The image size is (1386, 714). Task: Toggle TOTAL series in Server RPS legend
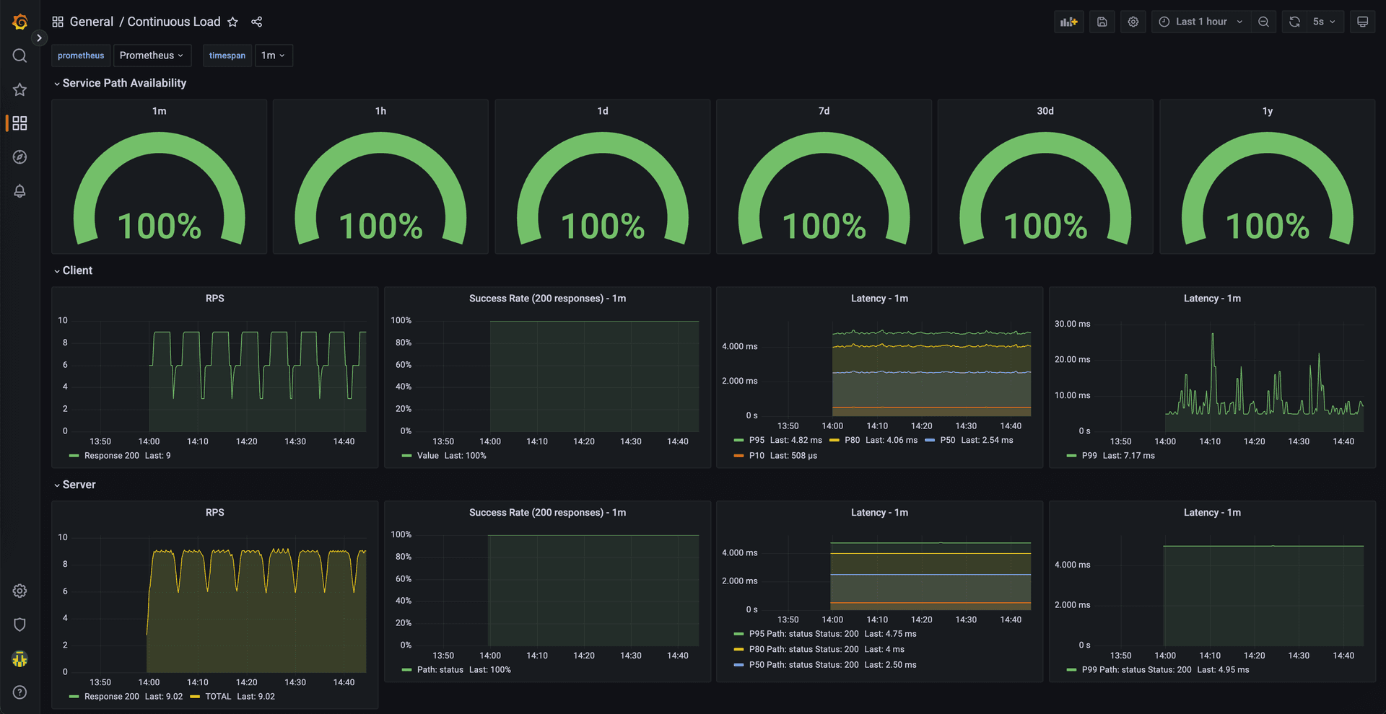pyautogui.click(x=217, y=697)
